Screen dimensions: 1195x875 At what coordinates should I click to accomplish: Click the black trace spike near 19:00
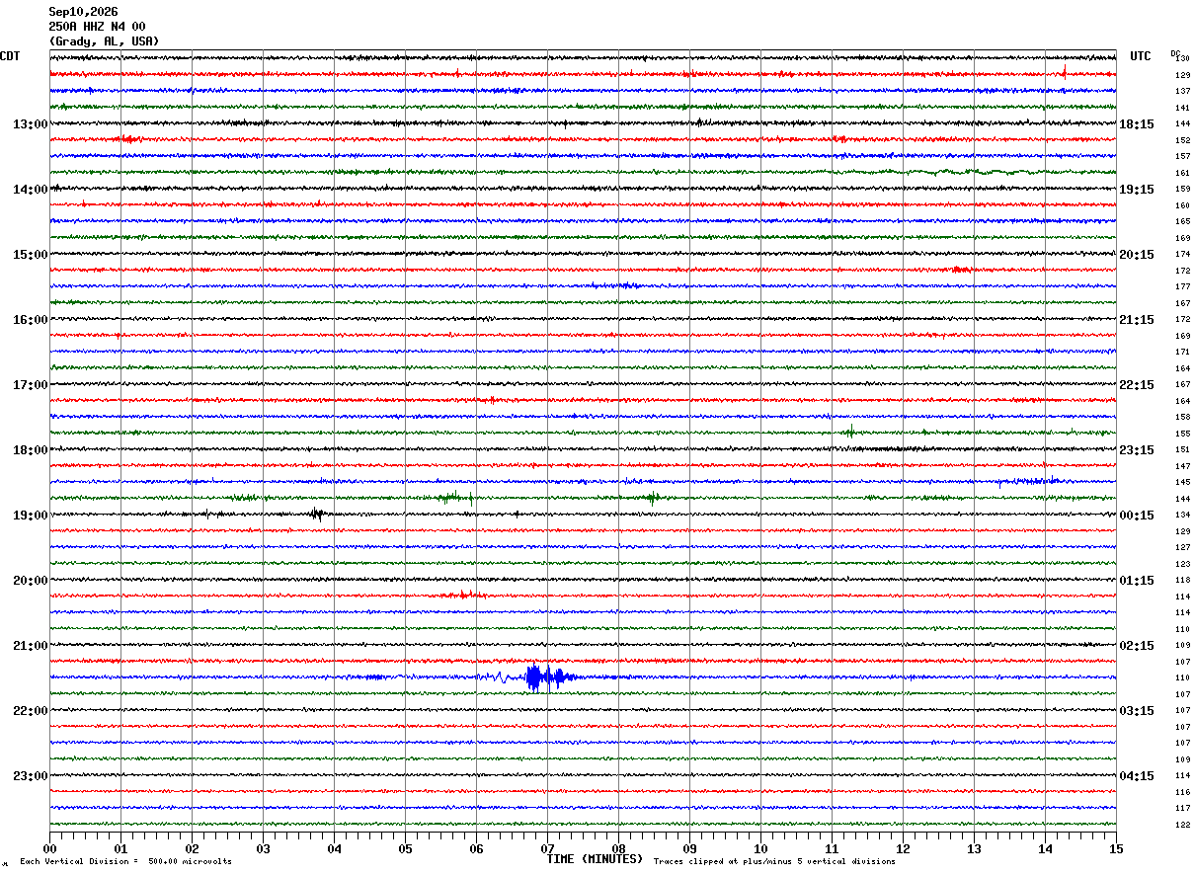click(316, 514)
